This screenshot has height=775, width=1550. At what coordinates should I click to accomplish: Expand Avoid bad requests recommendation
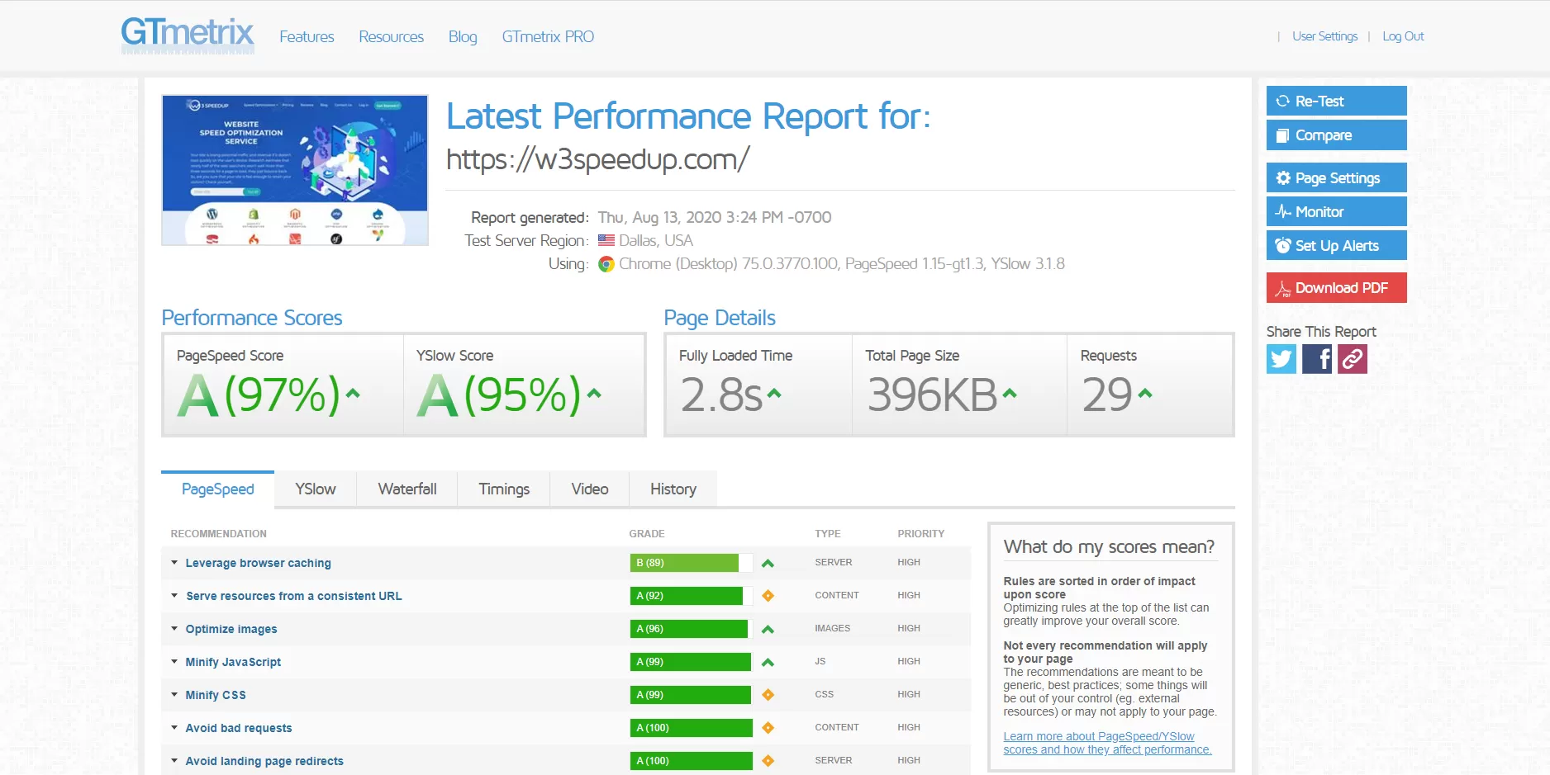[239, 728]
